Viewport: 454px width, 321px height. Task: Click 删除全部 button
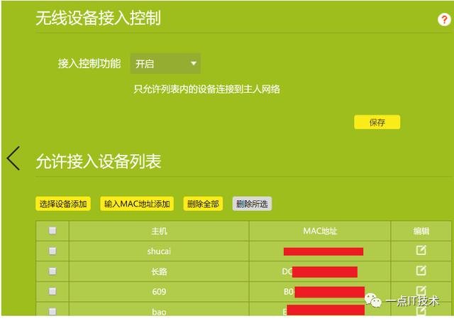pos(203,204)
